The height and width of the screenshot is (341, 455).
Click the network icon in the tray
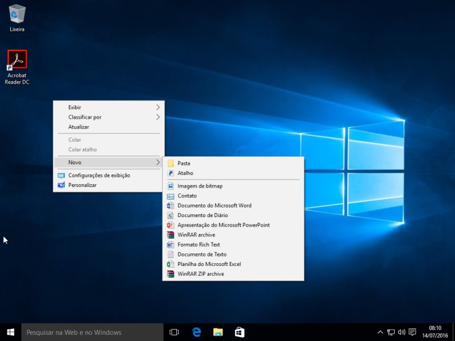click(391, 332)
